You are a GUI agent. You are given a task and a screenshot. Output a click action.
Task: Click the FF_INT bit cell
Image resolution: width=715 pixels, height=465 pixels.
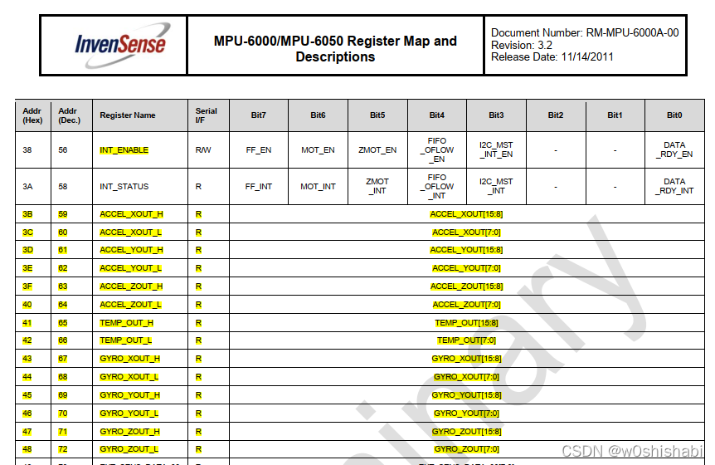pyautogui.click(x=259, y=187)
